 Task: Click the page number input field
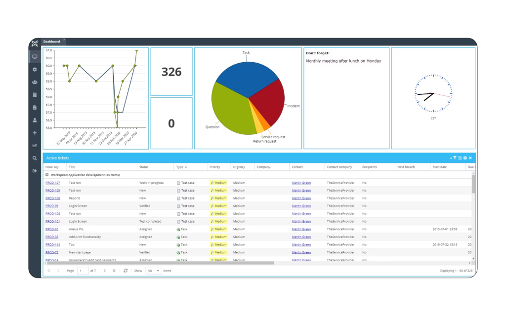[83, 271]
